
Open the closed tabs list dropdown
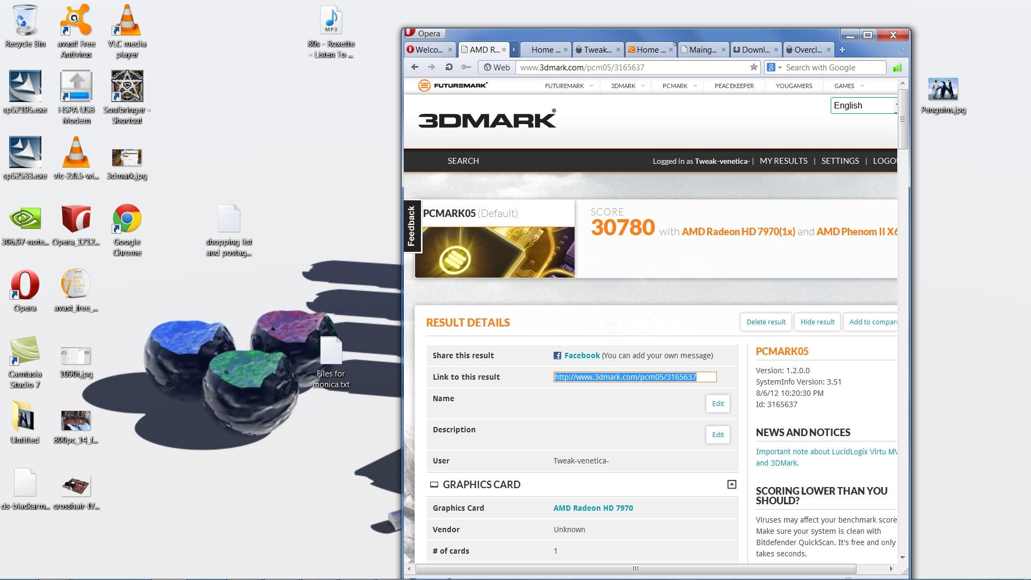(x=903, y=49)
